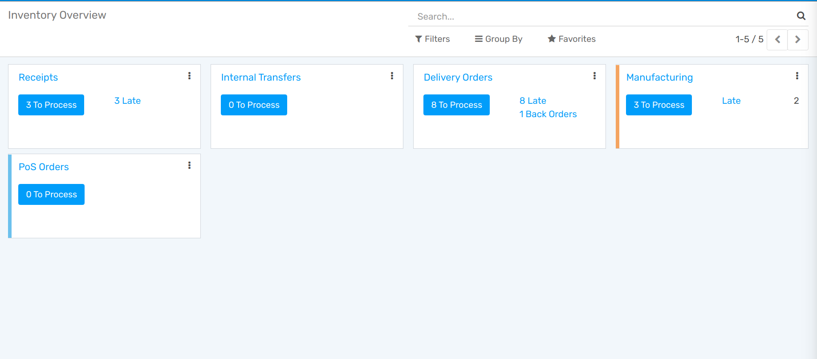Go to the next page of records
The image size is (817, 359).
[x=797, y=39]
